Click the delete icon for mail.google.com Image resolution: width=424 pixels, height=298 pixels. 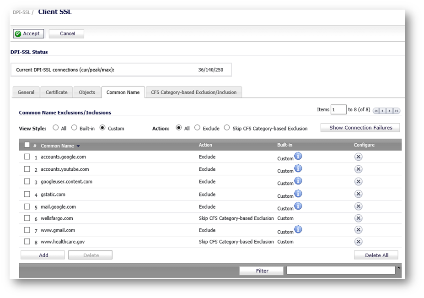[359, 206]
